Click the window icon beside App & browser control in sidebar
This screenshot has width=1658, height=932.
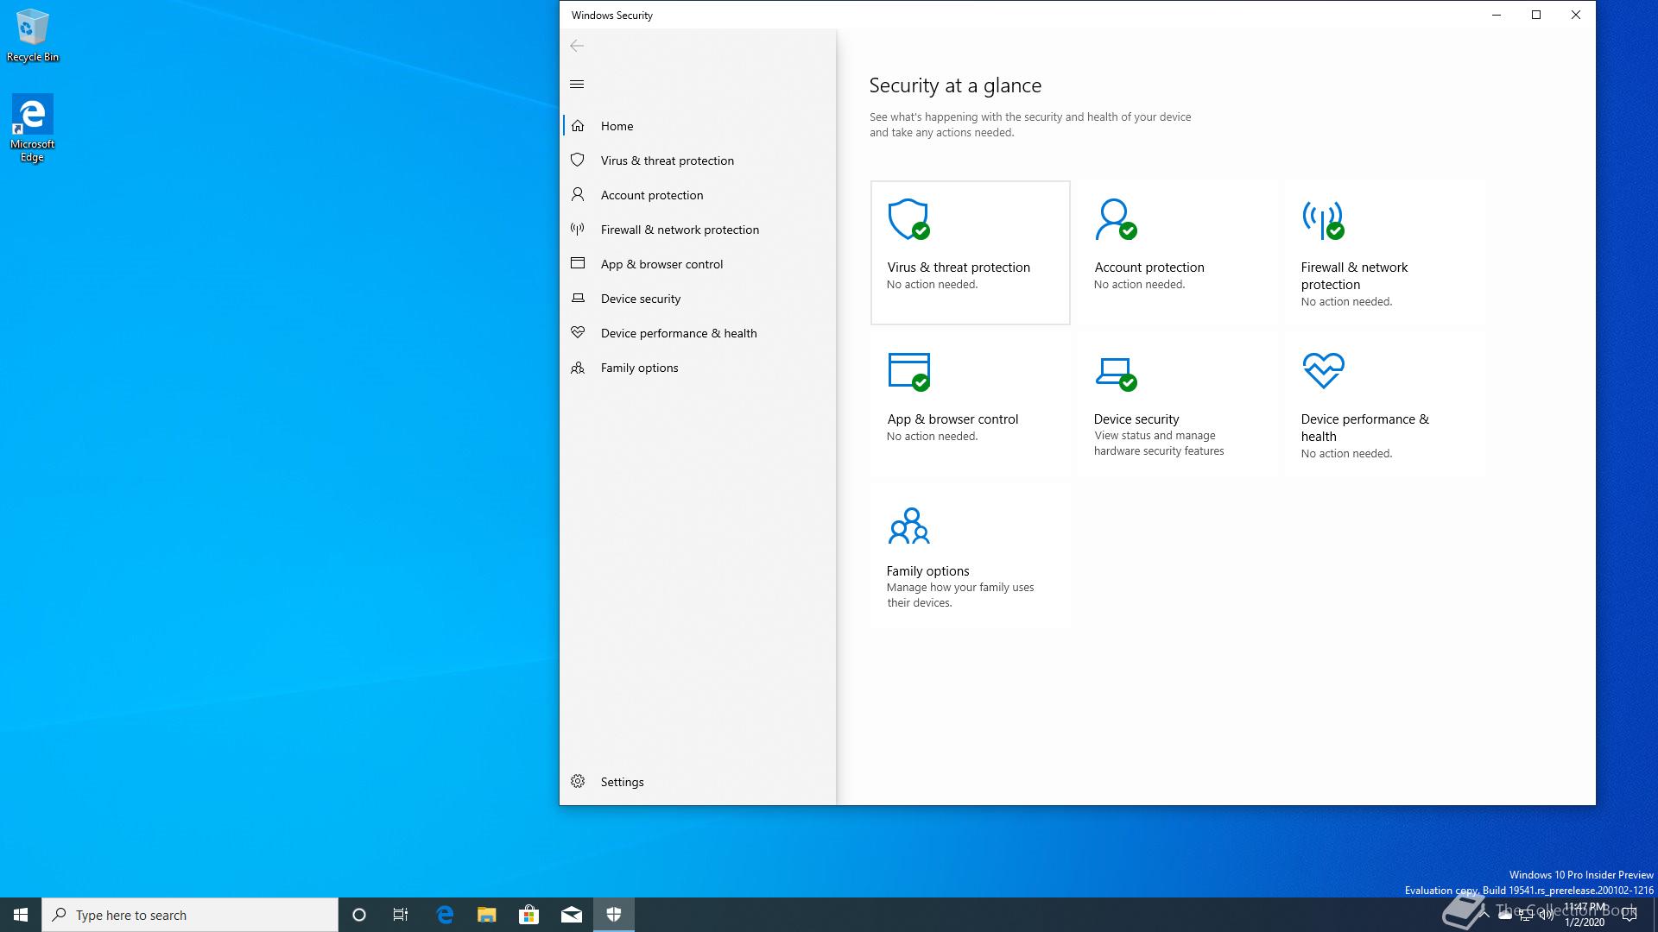[578, 263]
